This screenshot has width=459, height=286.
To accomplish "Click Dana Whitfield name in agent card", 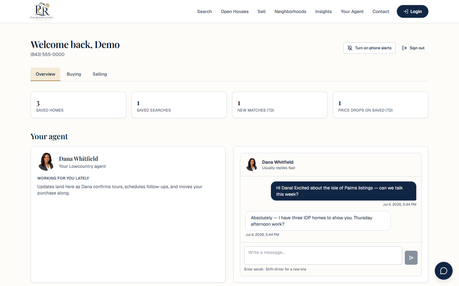I will 78,159.
